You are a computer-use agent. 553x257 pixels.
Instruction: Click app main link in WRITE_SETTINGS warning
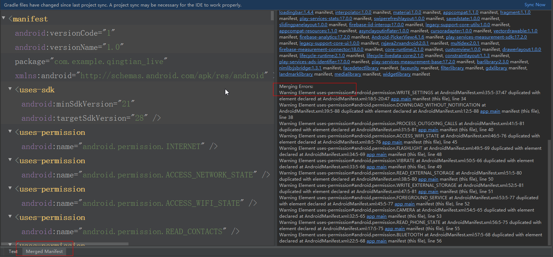tap(401, 99)
